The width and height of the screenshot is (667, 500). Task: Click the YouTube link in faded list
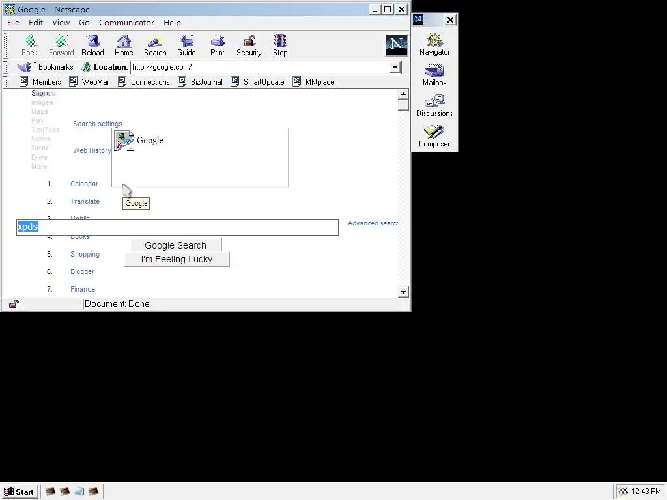45,130
